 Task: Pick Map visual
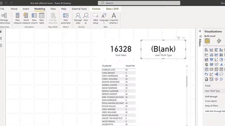pyautogui.click(x=206, y=64)
